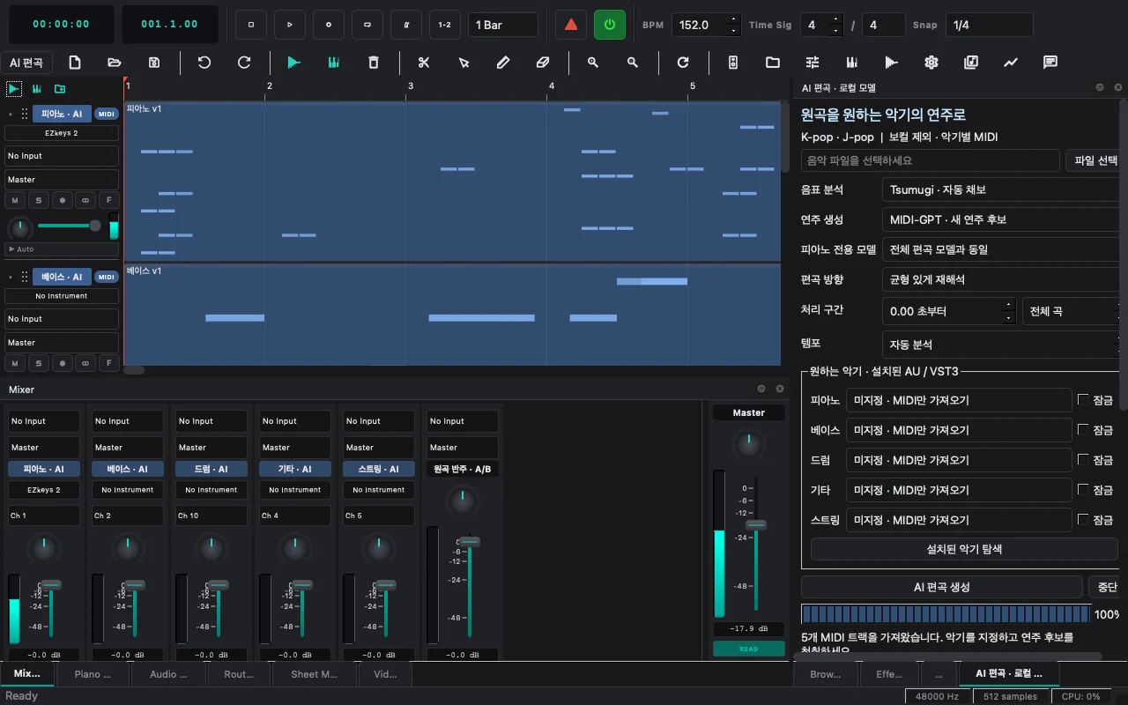
Task: Switch to the Audio bottom tab
Action: tap(168, 674)
